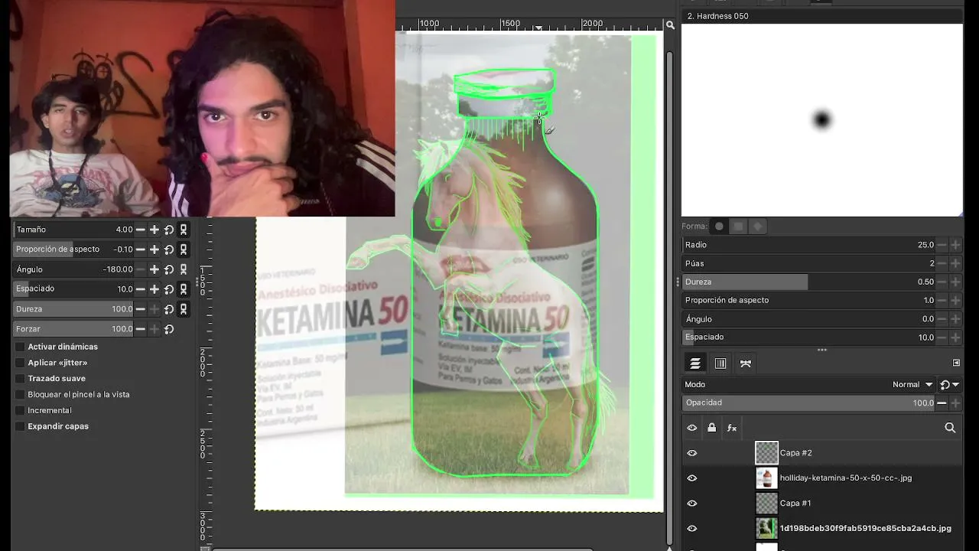Reset the Forzar value to default
Image resolution: width=979 pixels, height=551 pixels.
coord(169,329)
